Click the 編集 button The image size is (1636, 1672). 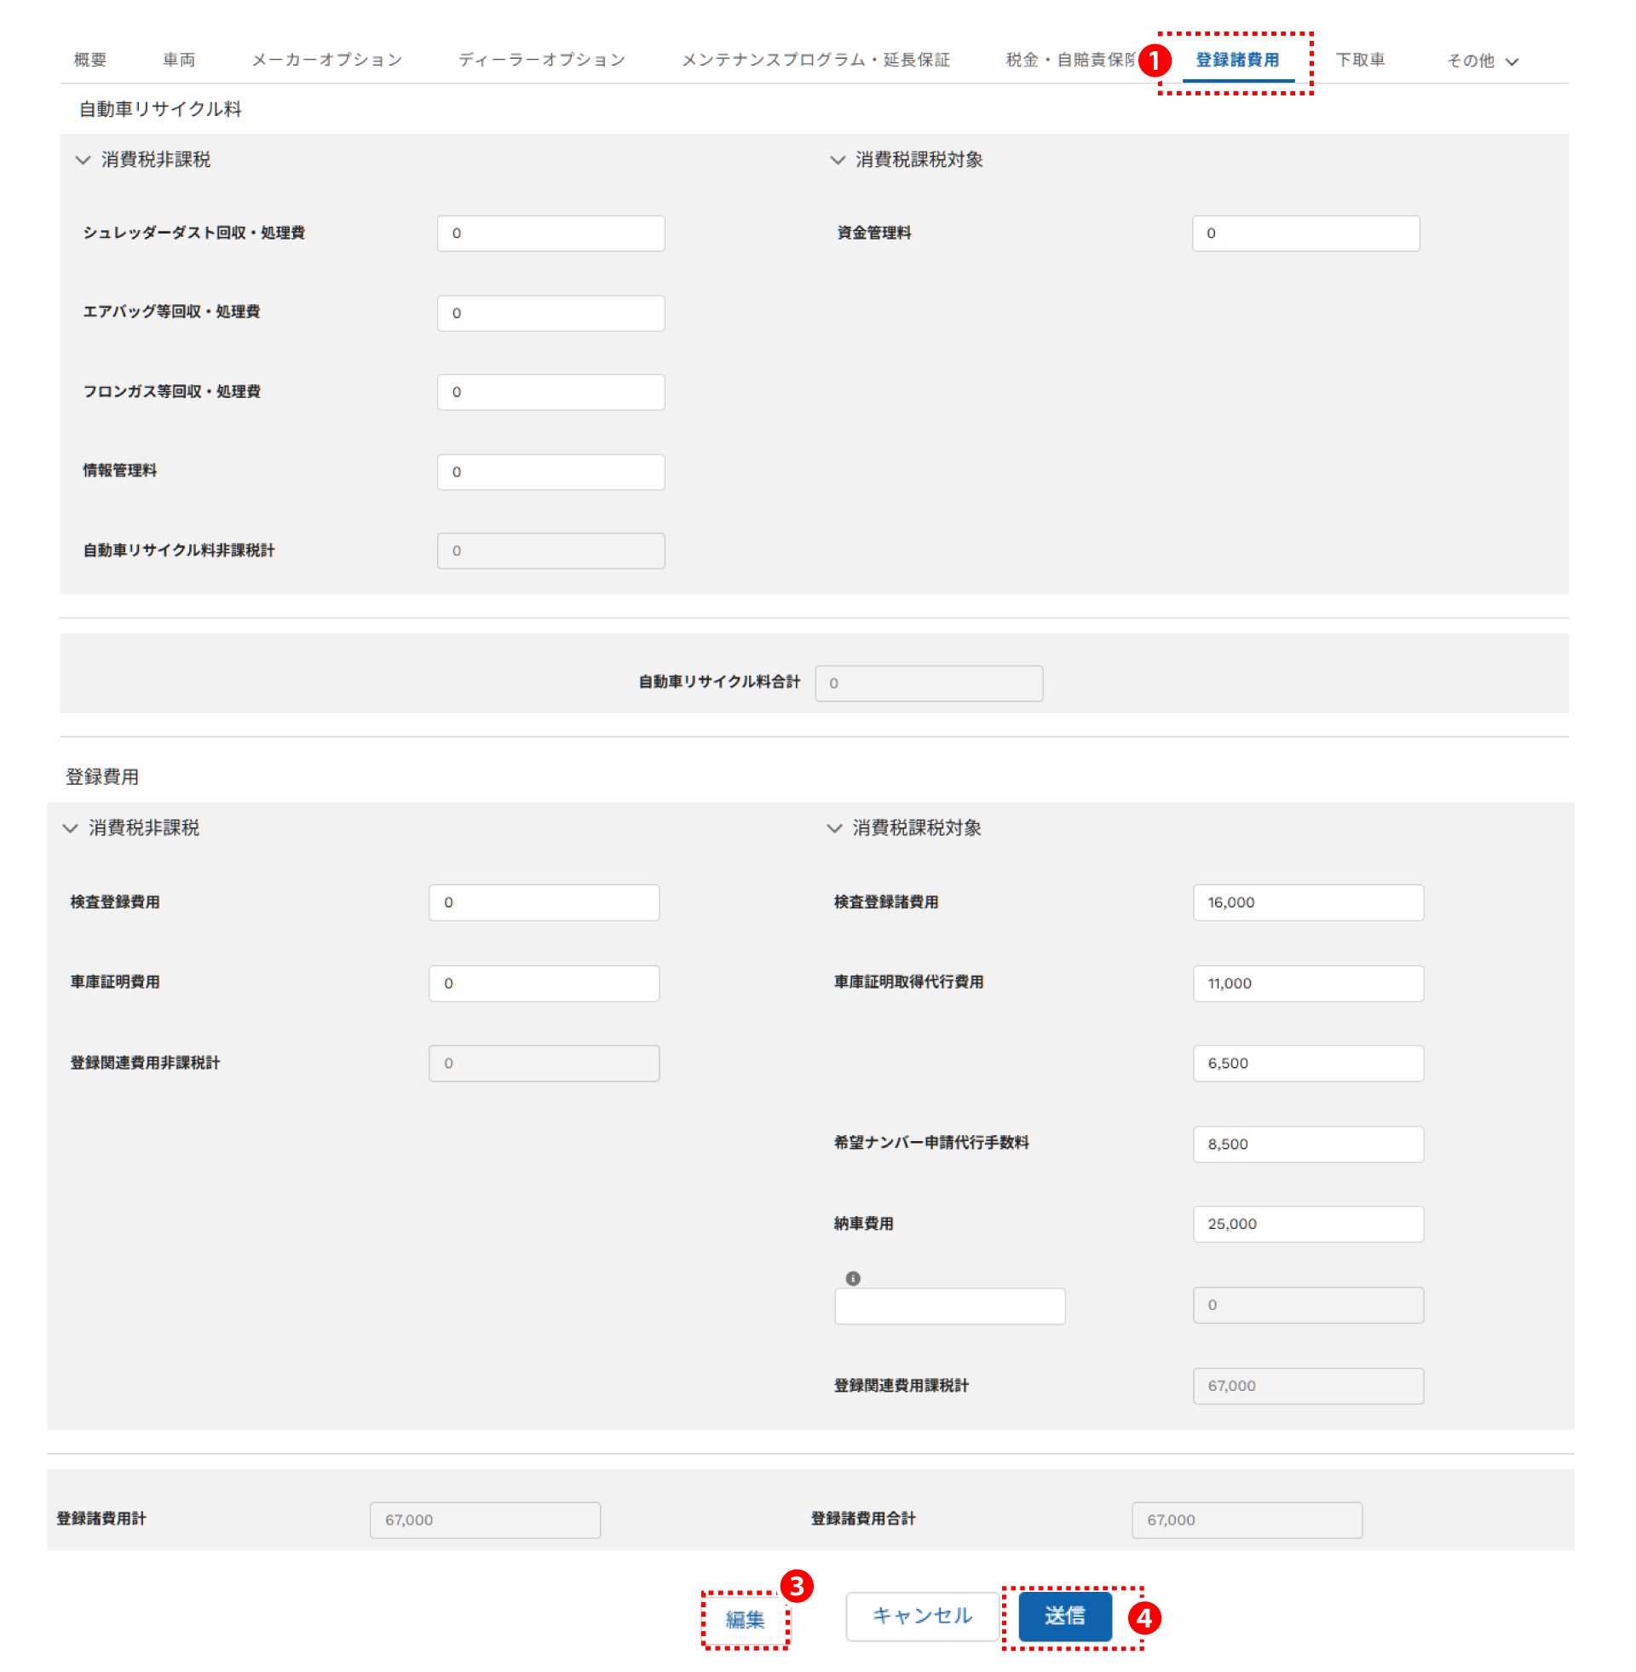click(744, 1619)
